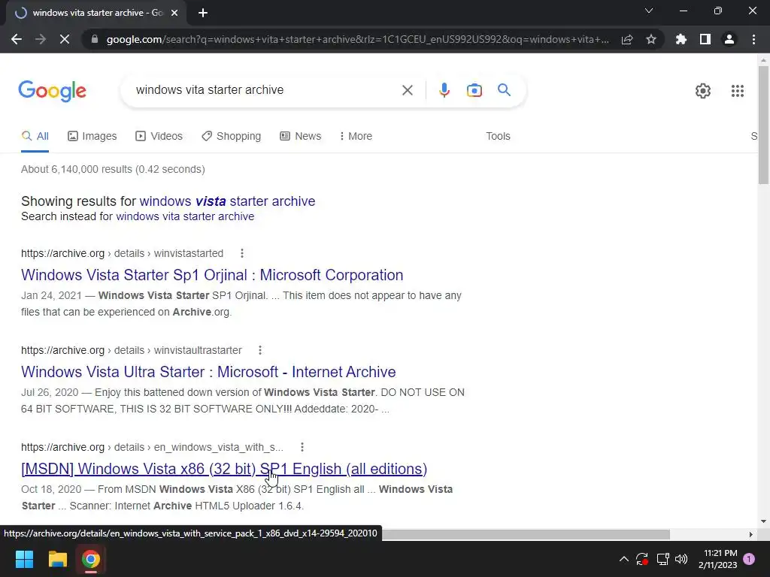The width and height of the screenshot is (770, 577).
Task: Switch to Shopping tab
Action: tap(232, 137)
